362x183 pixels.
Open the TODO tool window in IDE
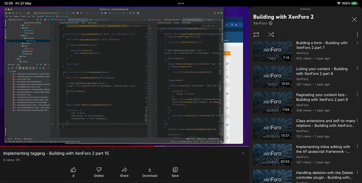(x=18, y=139)
